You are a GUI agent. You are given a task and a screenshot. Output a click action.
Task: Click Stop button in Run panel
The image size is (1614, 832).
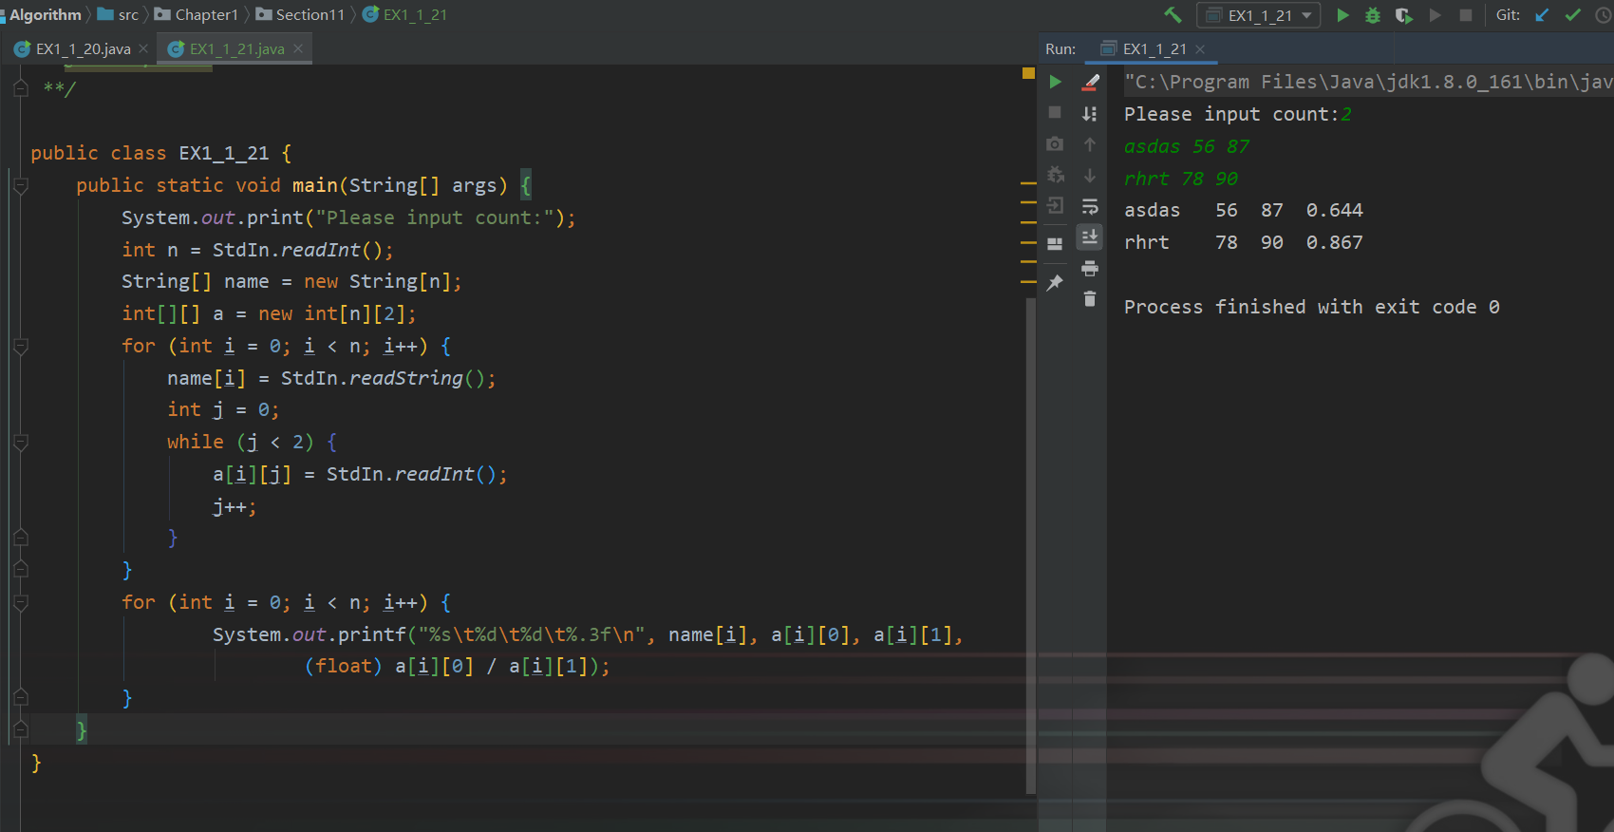coord(1055,112)
